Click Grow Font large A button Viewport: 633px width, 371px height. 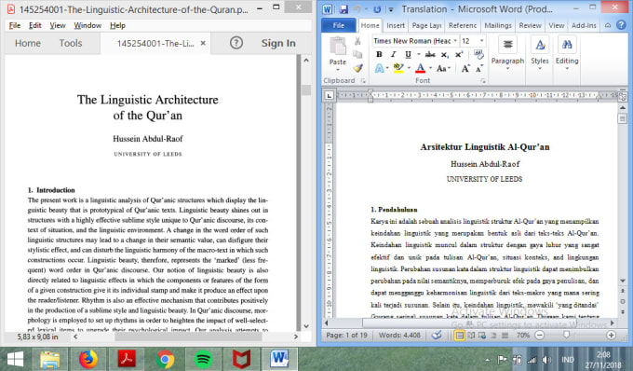point(465,69)
